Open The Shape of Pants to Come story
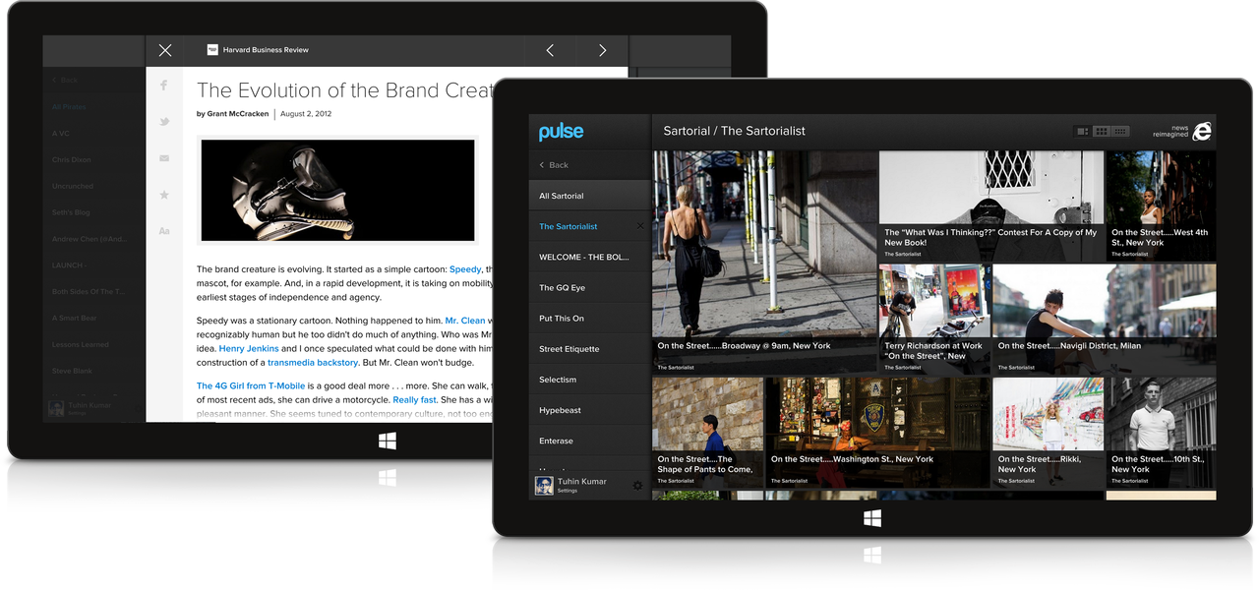 pos(707,431)
